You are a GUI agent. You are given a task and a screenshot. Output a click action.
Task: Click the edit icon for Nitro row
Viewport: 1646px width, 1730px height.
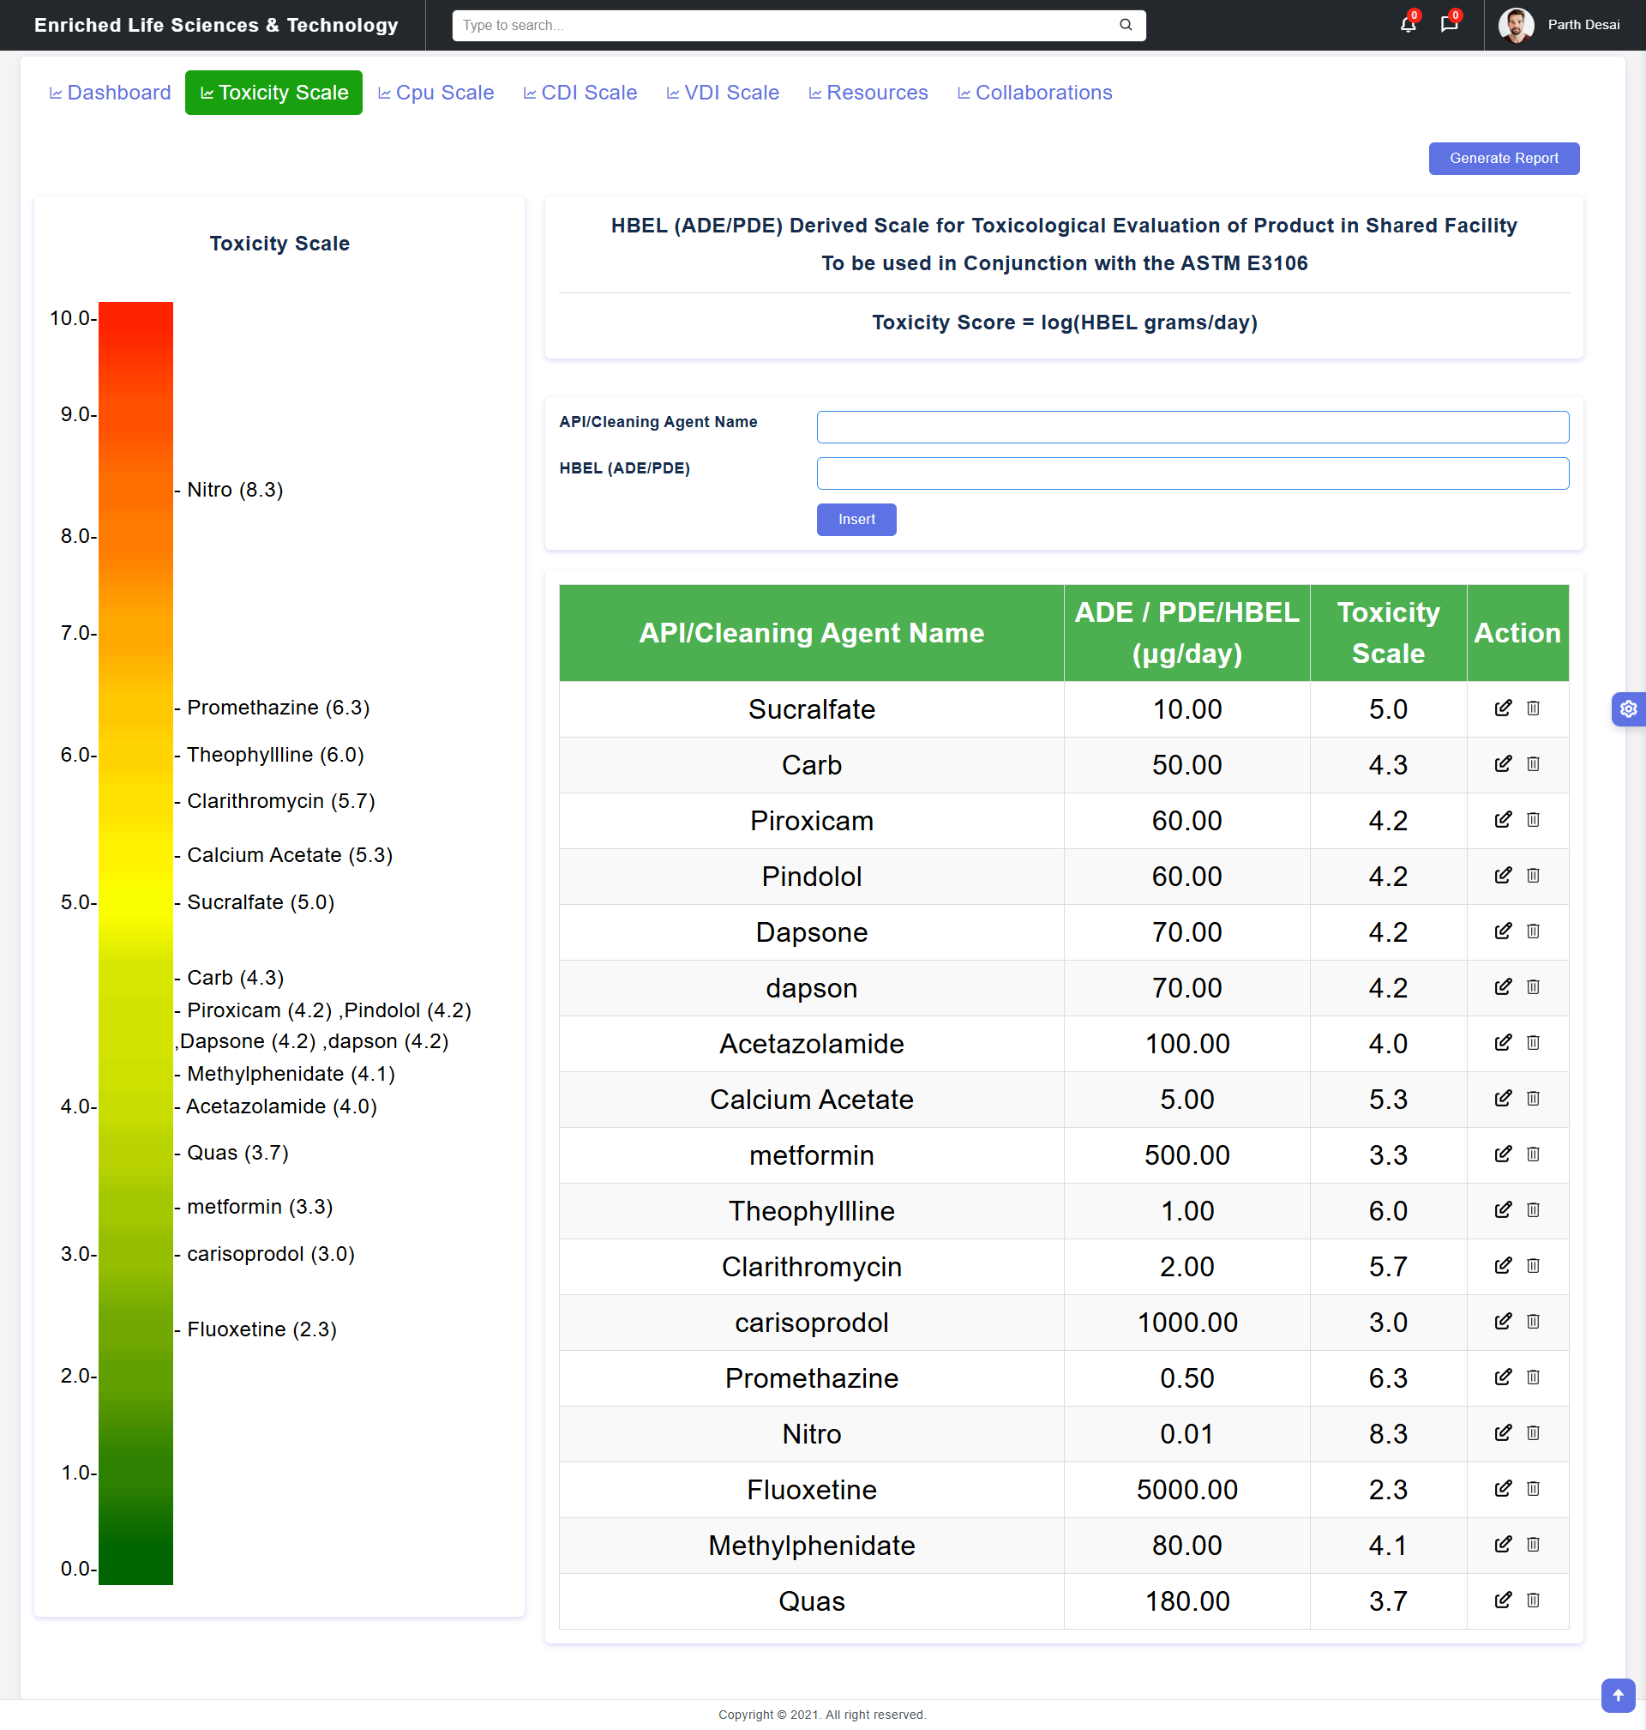1502,1432
